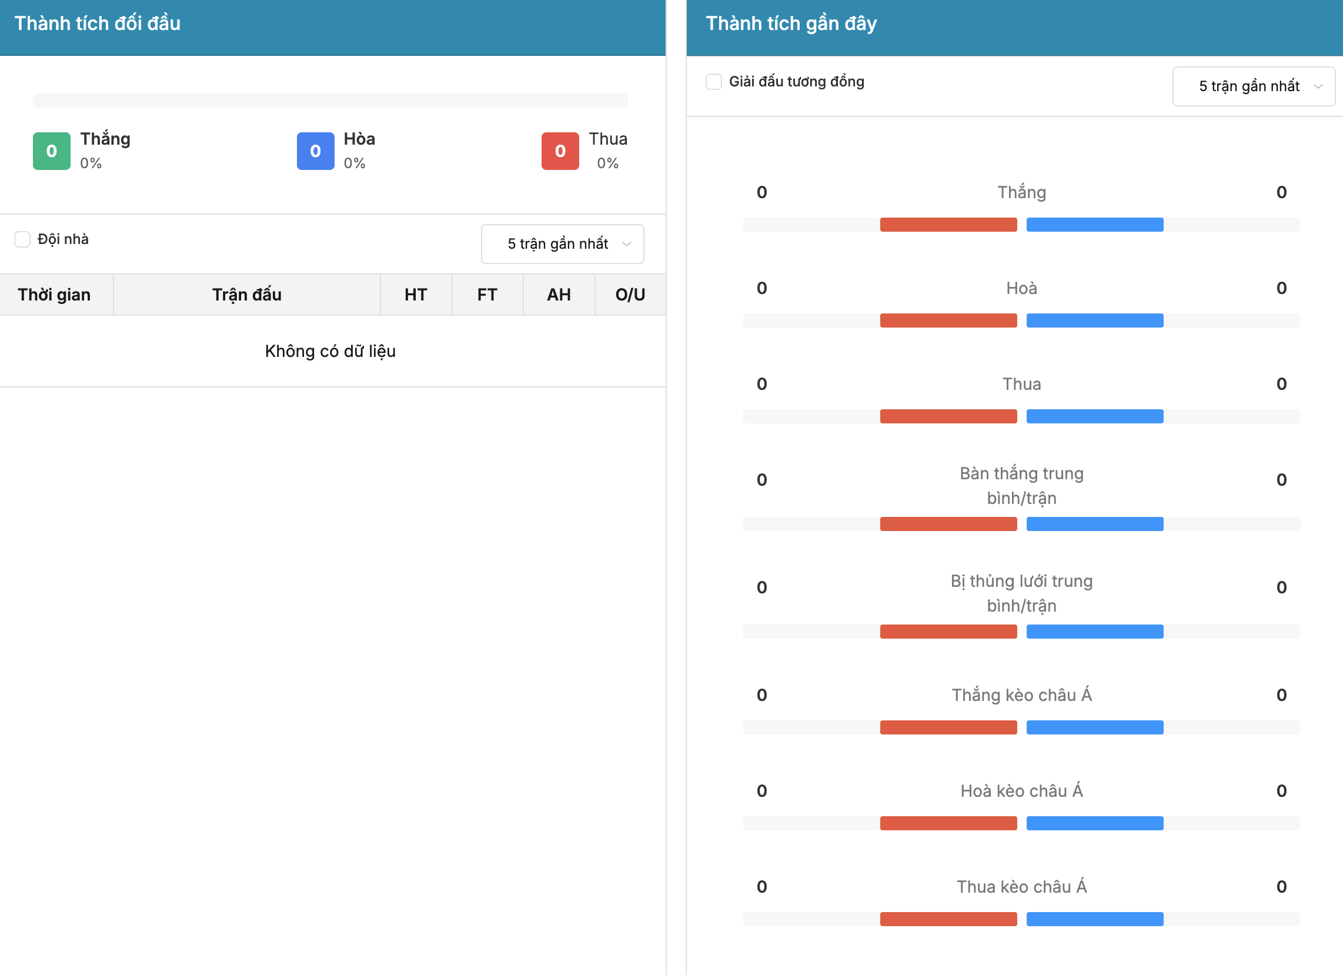
Task: Click the Bàn thắng trung bình/trận label
Action: (x=1021, y=486)
